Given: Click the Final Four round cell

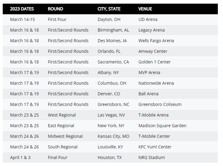Looking at the screenshot, I should coord(58,158).
